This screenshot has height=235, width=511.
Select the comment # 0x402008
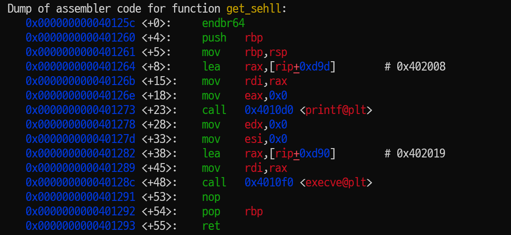(415, 67)
